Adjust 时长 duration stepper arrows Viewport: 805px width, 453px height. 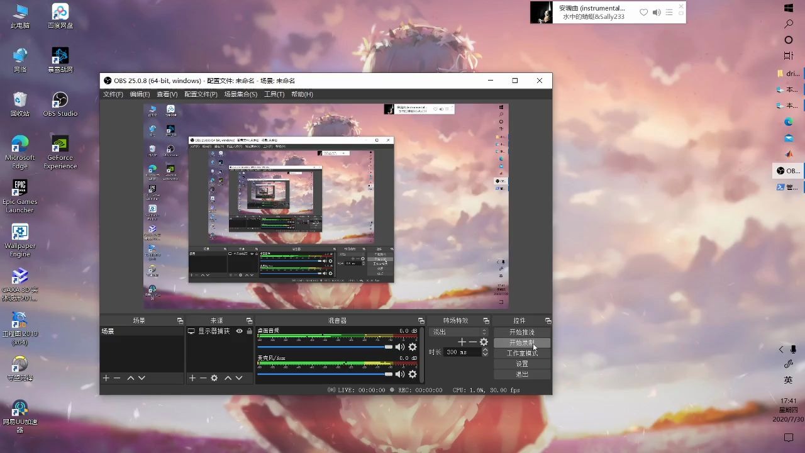tap(485, 352)
